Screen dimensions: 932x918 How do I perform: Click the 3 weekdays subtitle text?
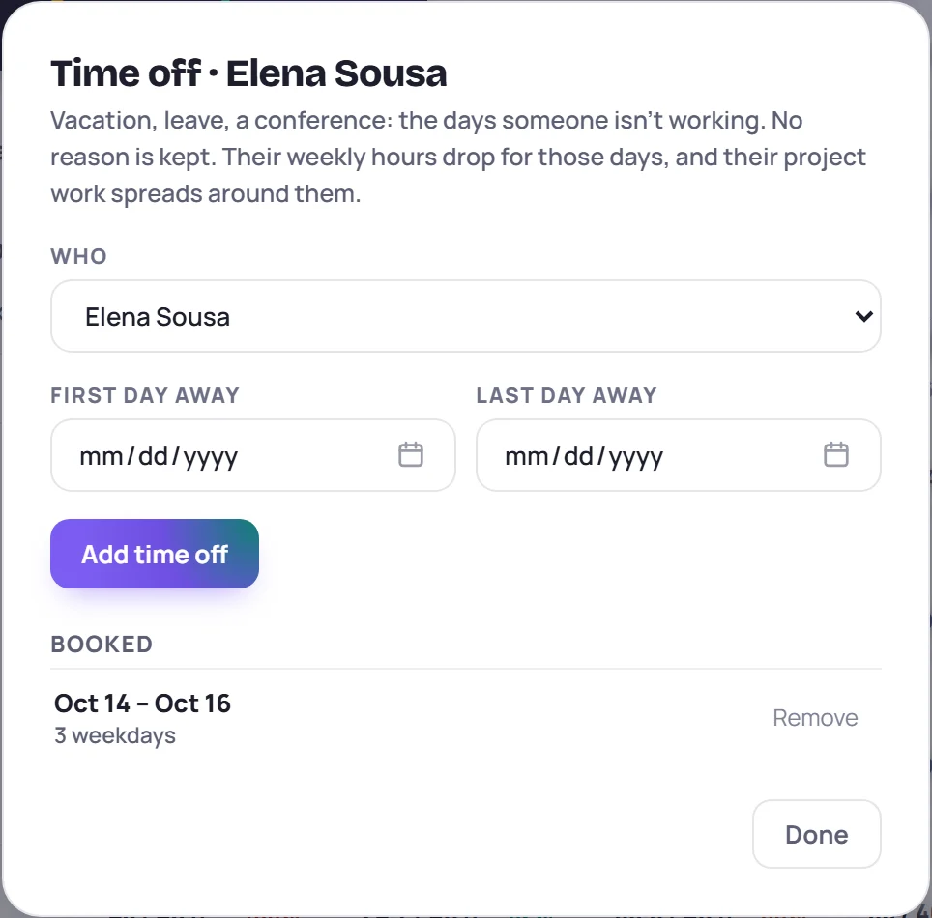pyautogui.click(x=115, y=735)
